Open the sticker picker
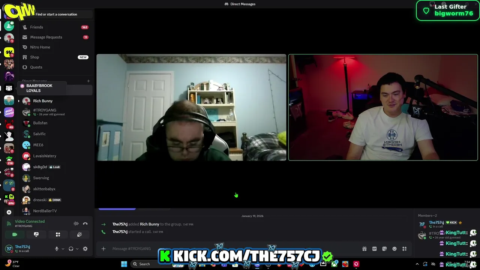The width and height of the screenshot is (480, 270). tap(384, 249)
